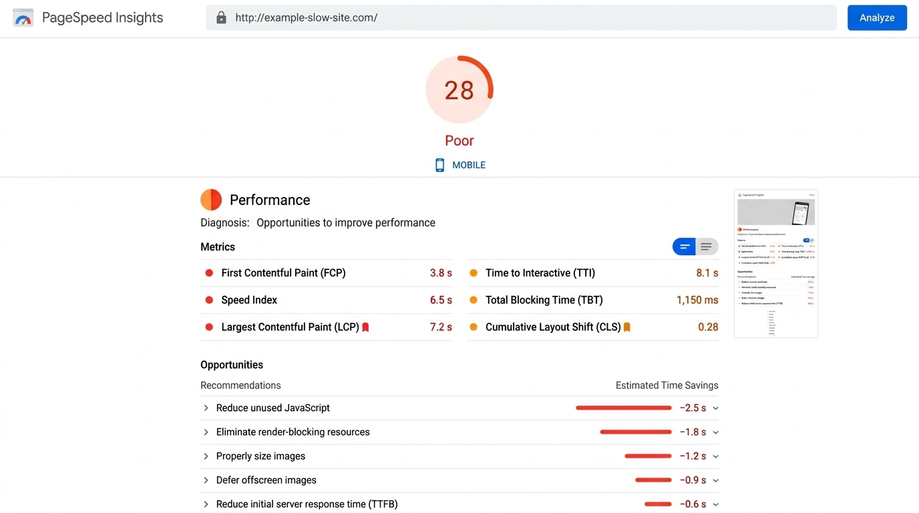Click savings bar for Defer offscreen images
This screenshot has width=919, height=513.
[653, 480]
